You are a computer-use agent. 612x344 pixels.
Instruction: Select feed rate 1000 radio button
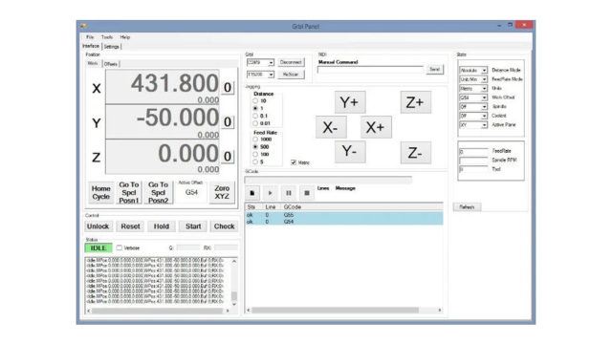click(255, 140)
